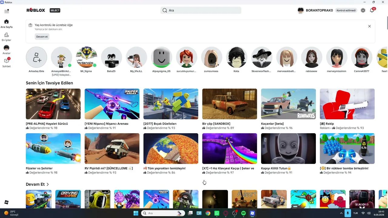Open Bıçak Düelloları game thumbnail
Screen dimensions: 388x218
click(x=171, y=104)
